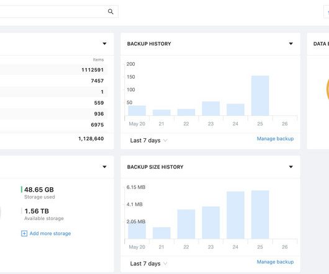Viewport: 329px width, 274px height.
Task: Expand the items panel dropdown arrow above Items column
Action: coord(104,43)
